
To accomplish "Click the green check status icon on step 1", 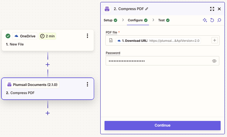I will 8,36.
